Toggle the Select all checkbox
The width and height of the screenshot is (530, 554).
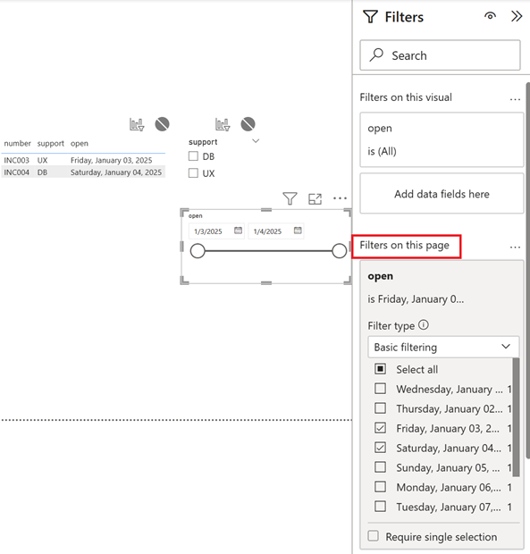380,369
